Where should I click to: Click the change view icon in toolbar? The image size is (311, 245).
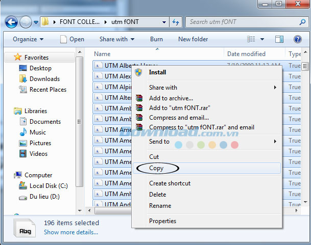251,39
